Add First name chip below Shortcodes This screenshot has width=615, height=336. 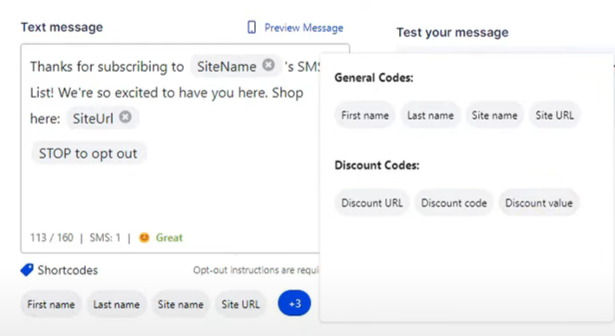tap(51, 304)
